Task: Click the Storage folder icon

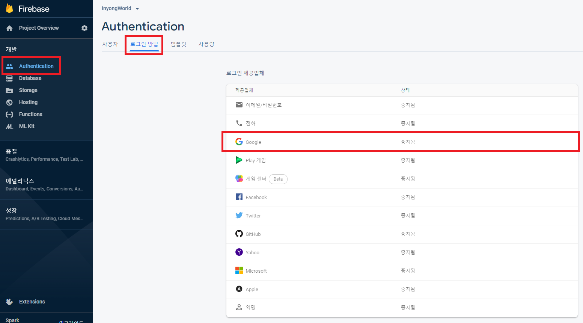Action: point(9,90)
